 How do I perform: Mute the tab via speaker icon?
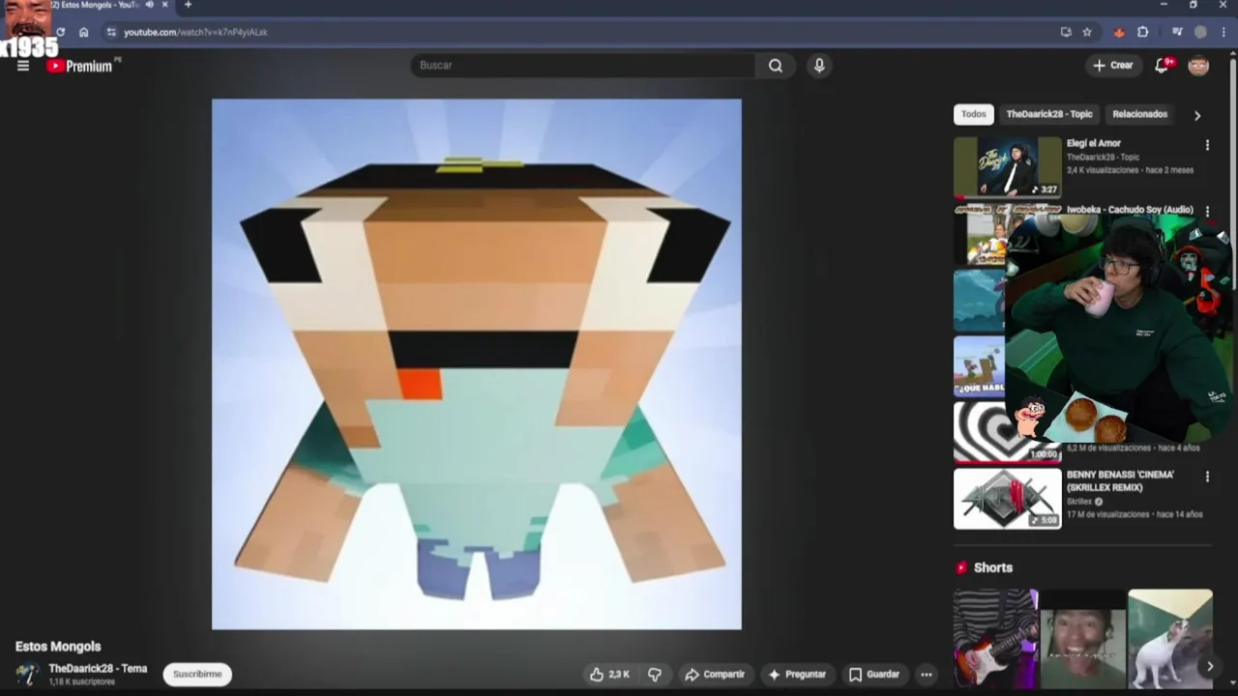tap(149, 5)
